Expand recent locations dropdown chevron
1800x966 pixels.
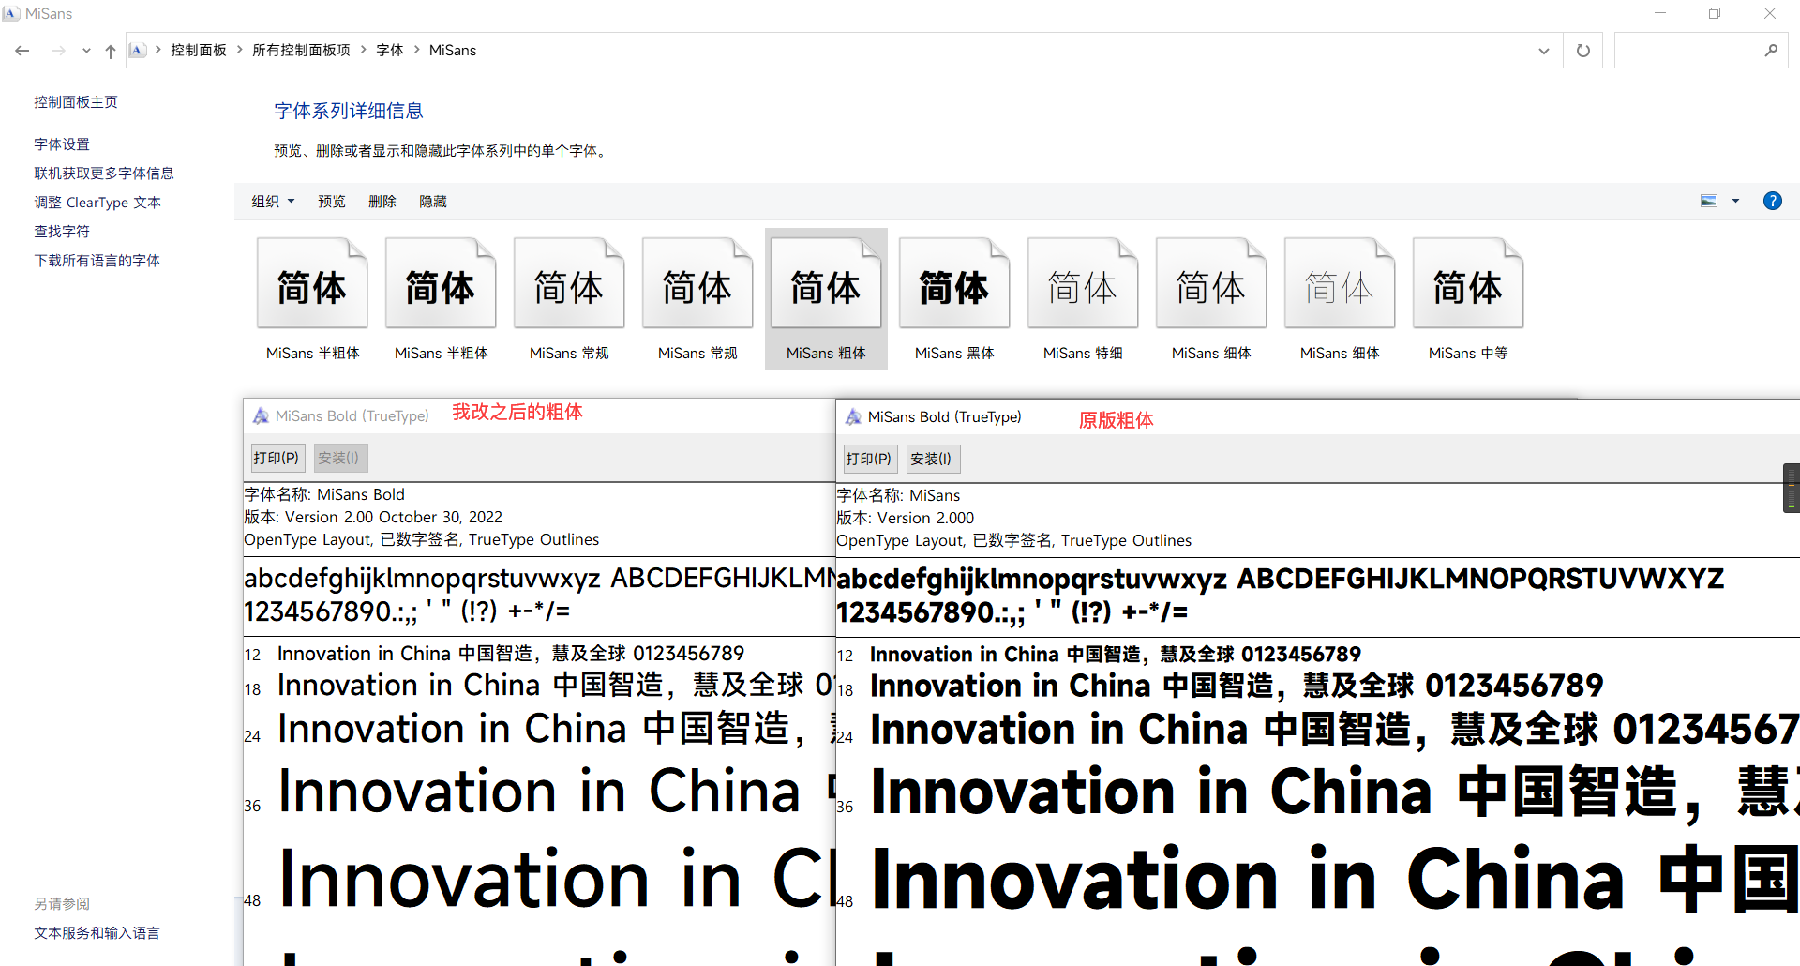pos(86,51)
